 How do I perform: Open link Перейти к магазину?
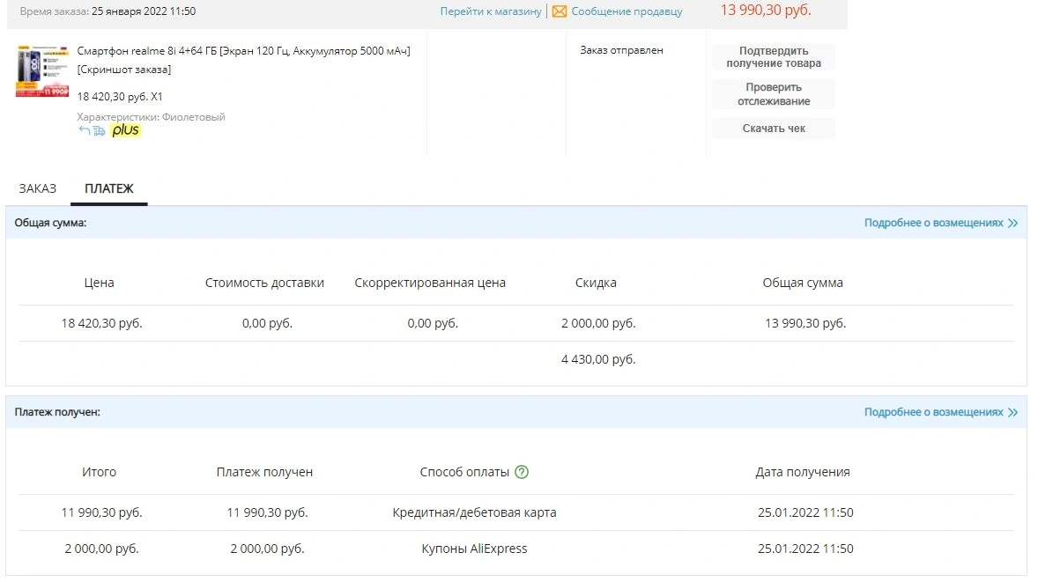[491, 11]
